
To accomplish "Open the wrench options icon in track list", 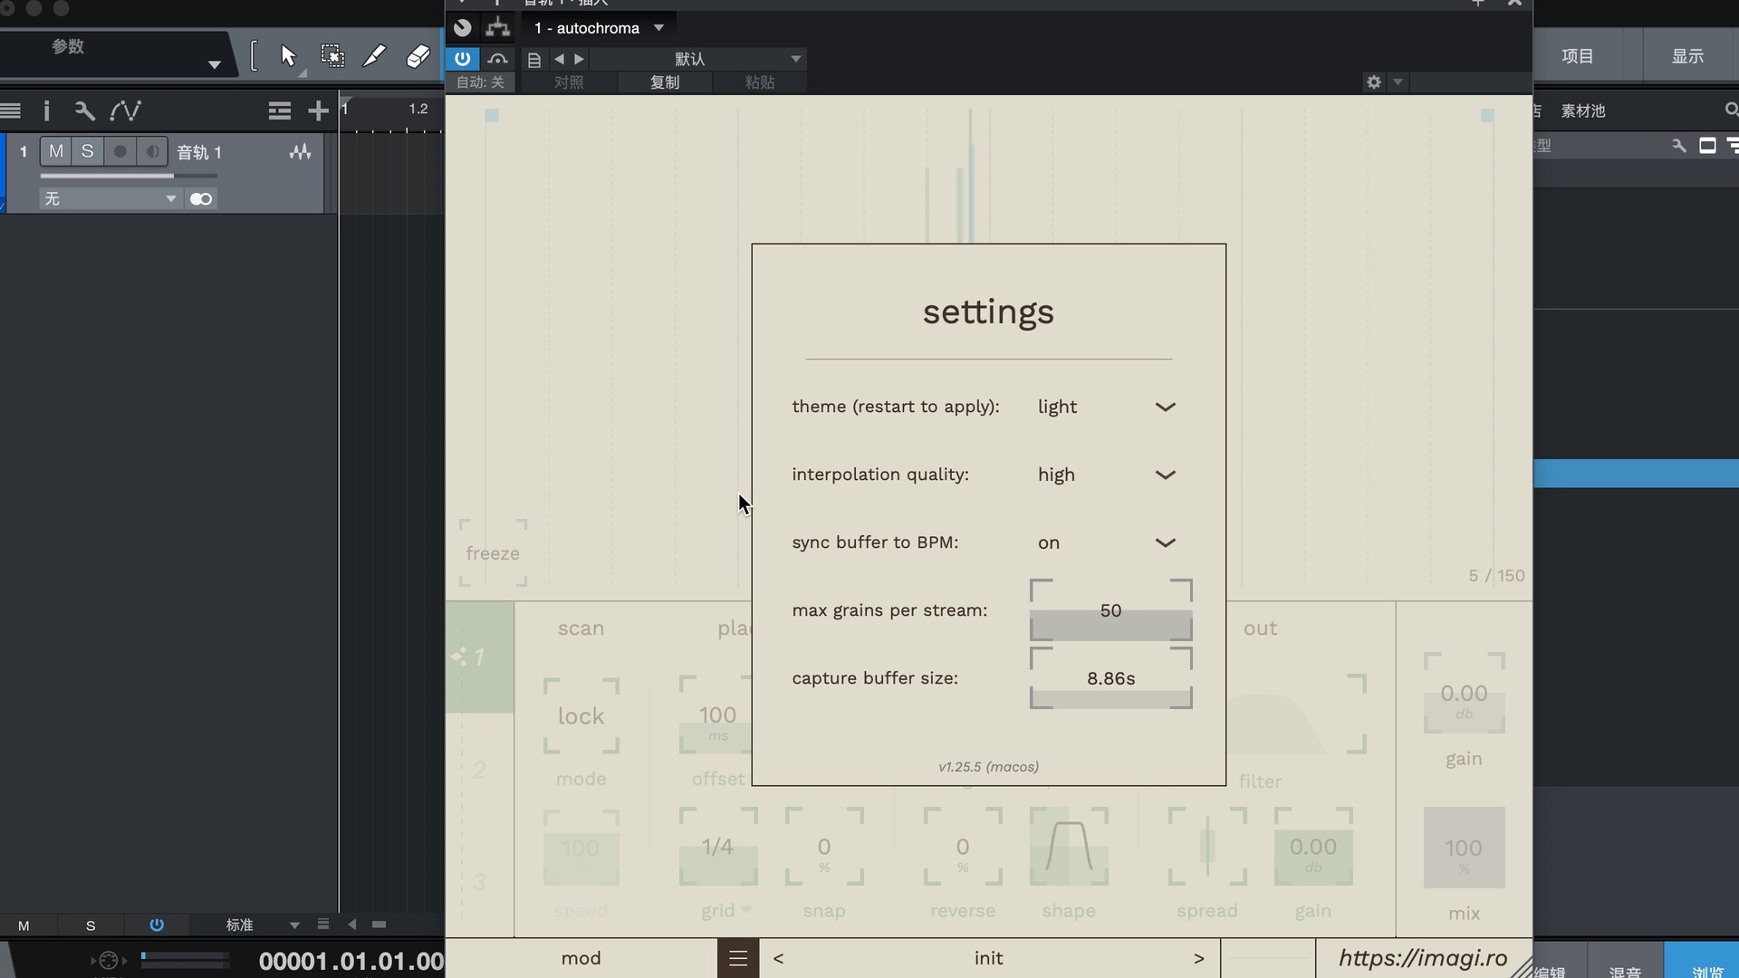I will pos(84,110).
